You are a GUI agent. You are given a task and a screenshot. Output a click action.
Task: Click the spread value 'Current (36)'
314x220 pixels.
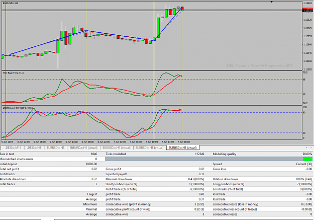tap(304, 164)
